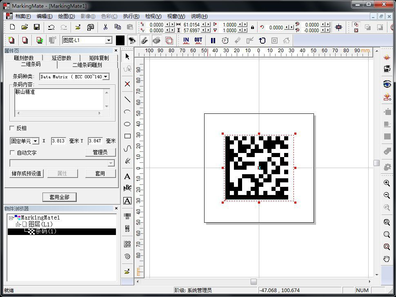Switch to the 雕刻参数 tab
Image resolution: width=396 pixels, height=297 pixels.
24,57
